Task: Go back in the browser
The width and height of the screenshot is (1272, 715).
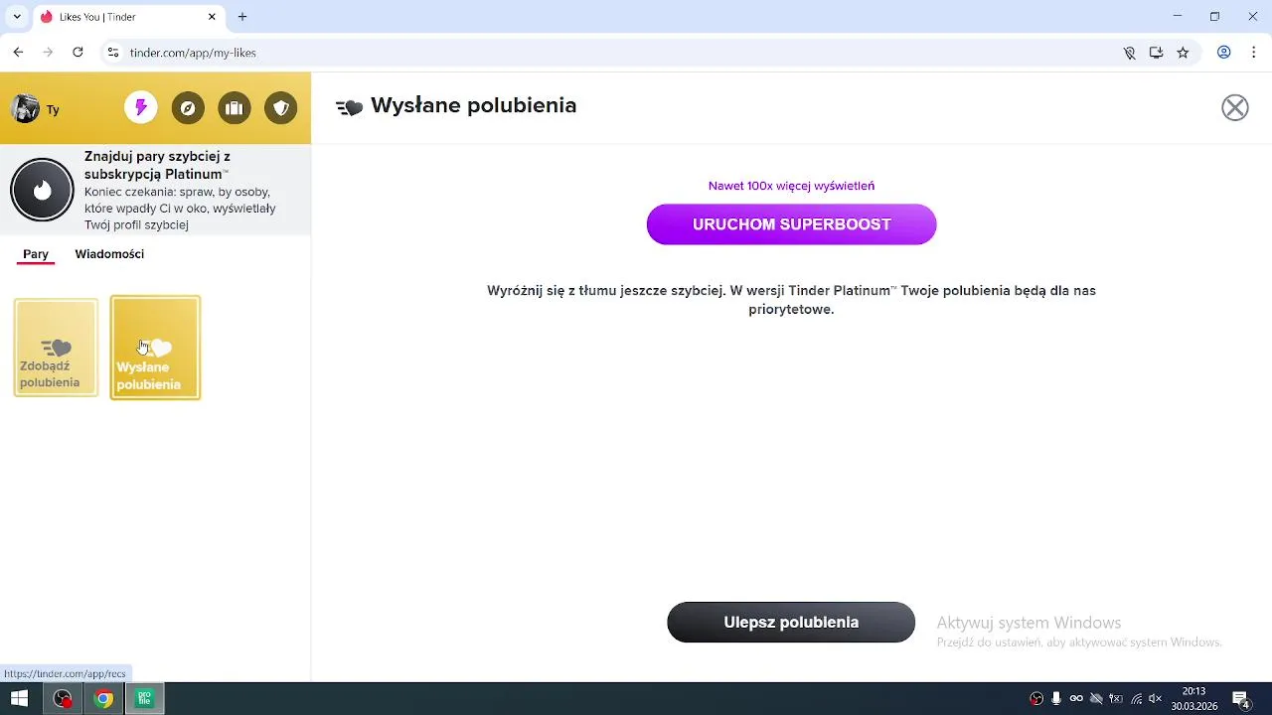Action: [x=18, y=53]
